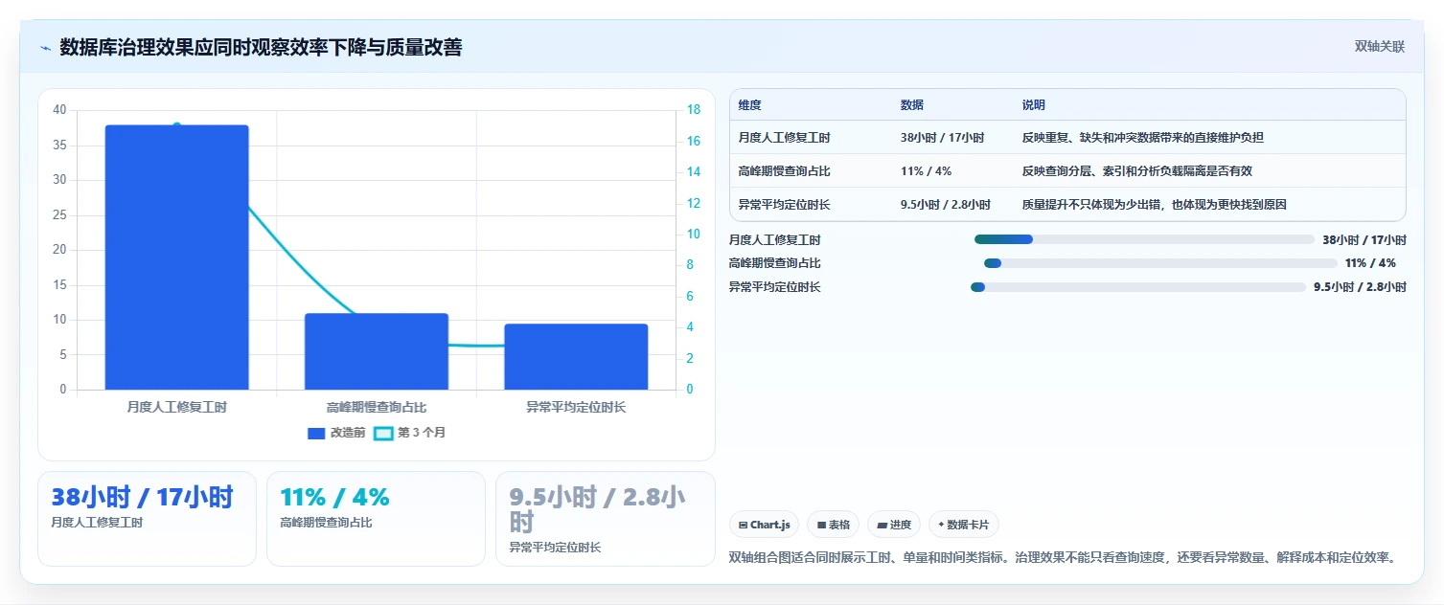This screenshot has width=1444, height=605.
Task: Click the 高峰期慢查询占比 cell in the table
Action: click(784, 171)
